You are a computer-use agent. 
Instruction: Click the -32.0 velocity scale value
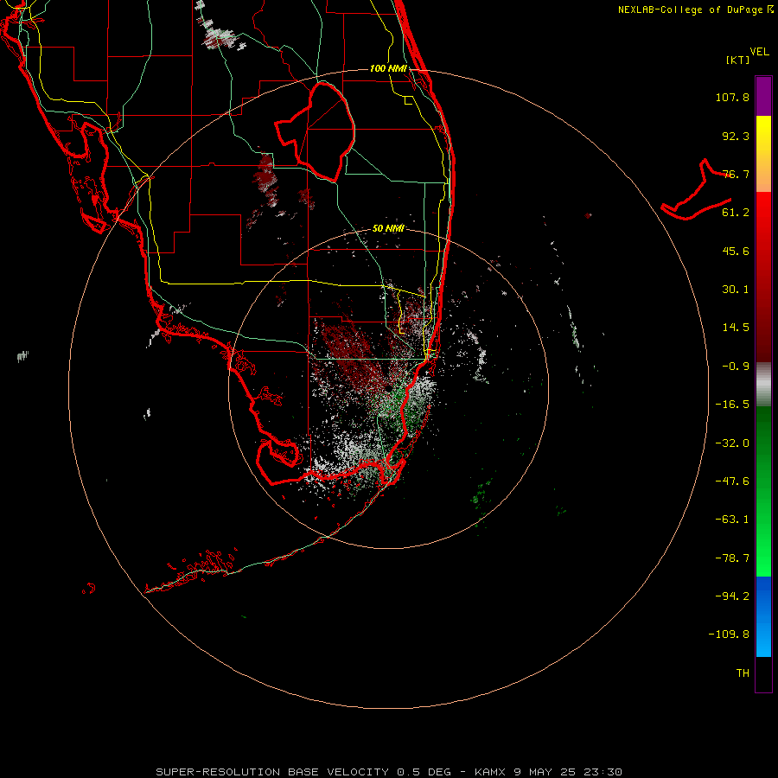click(732, 443)
